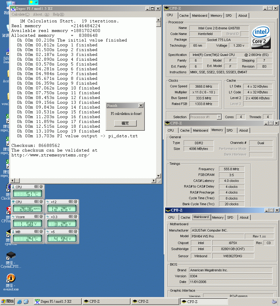Open settings icon on CPU temperature gadget
The image size is (280, 306).
[x=36, y=187]
